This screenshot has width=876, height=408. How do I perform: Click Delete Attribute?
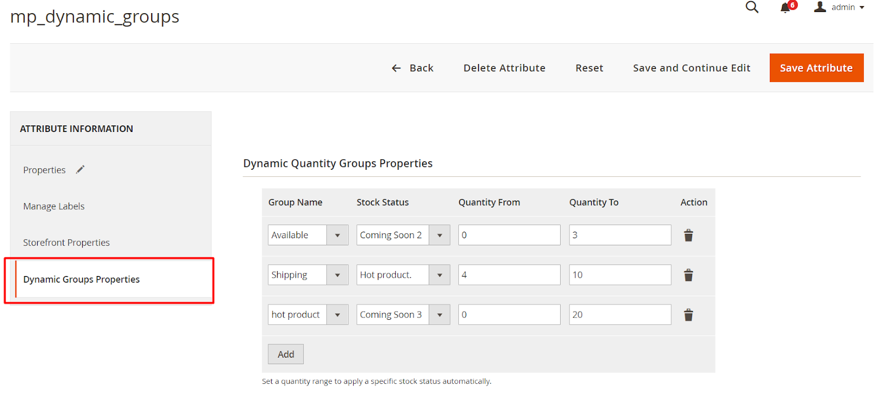504,68
